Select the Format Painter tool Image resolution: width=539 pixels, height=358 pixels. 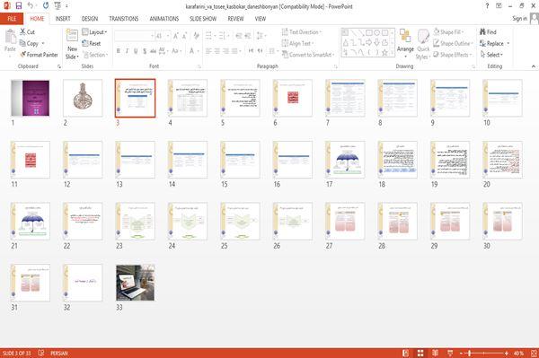pos(39,55)
